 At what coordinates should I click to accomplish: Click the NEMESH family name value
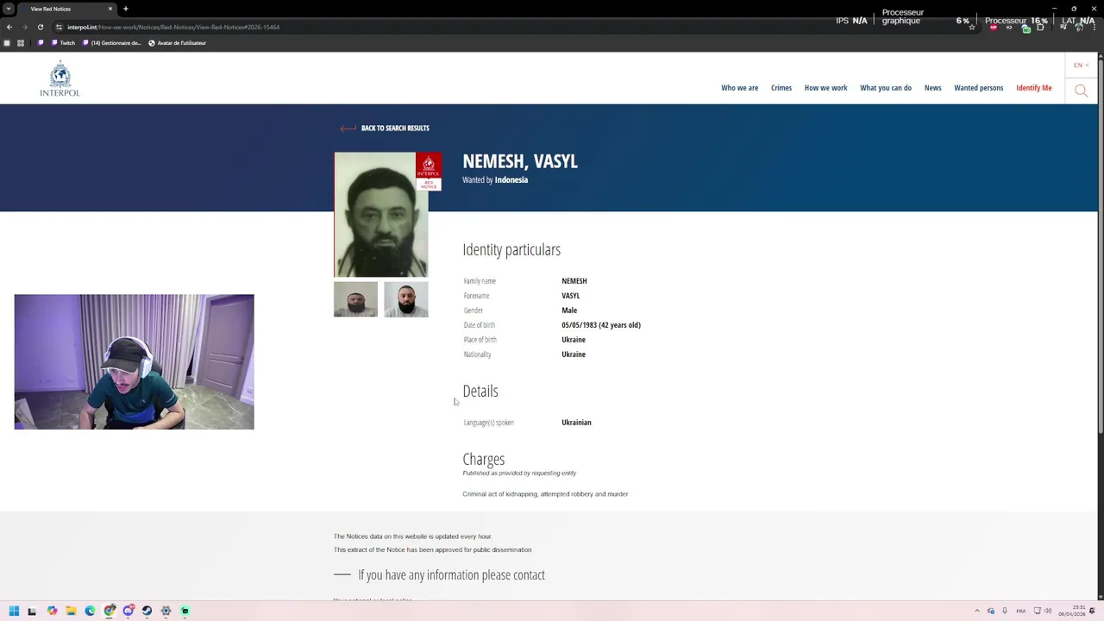pyautogui.click(x=574, y=281)
